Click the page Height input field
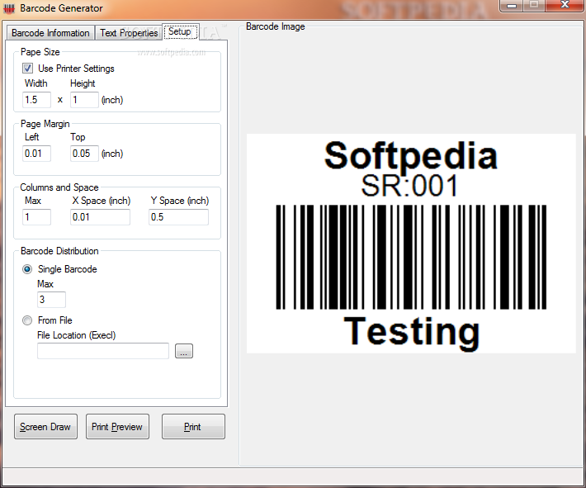This screenshot has height=488, width=586. [84, 100]
